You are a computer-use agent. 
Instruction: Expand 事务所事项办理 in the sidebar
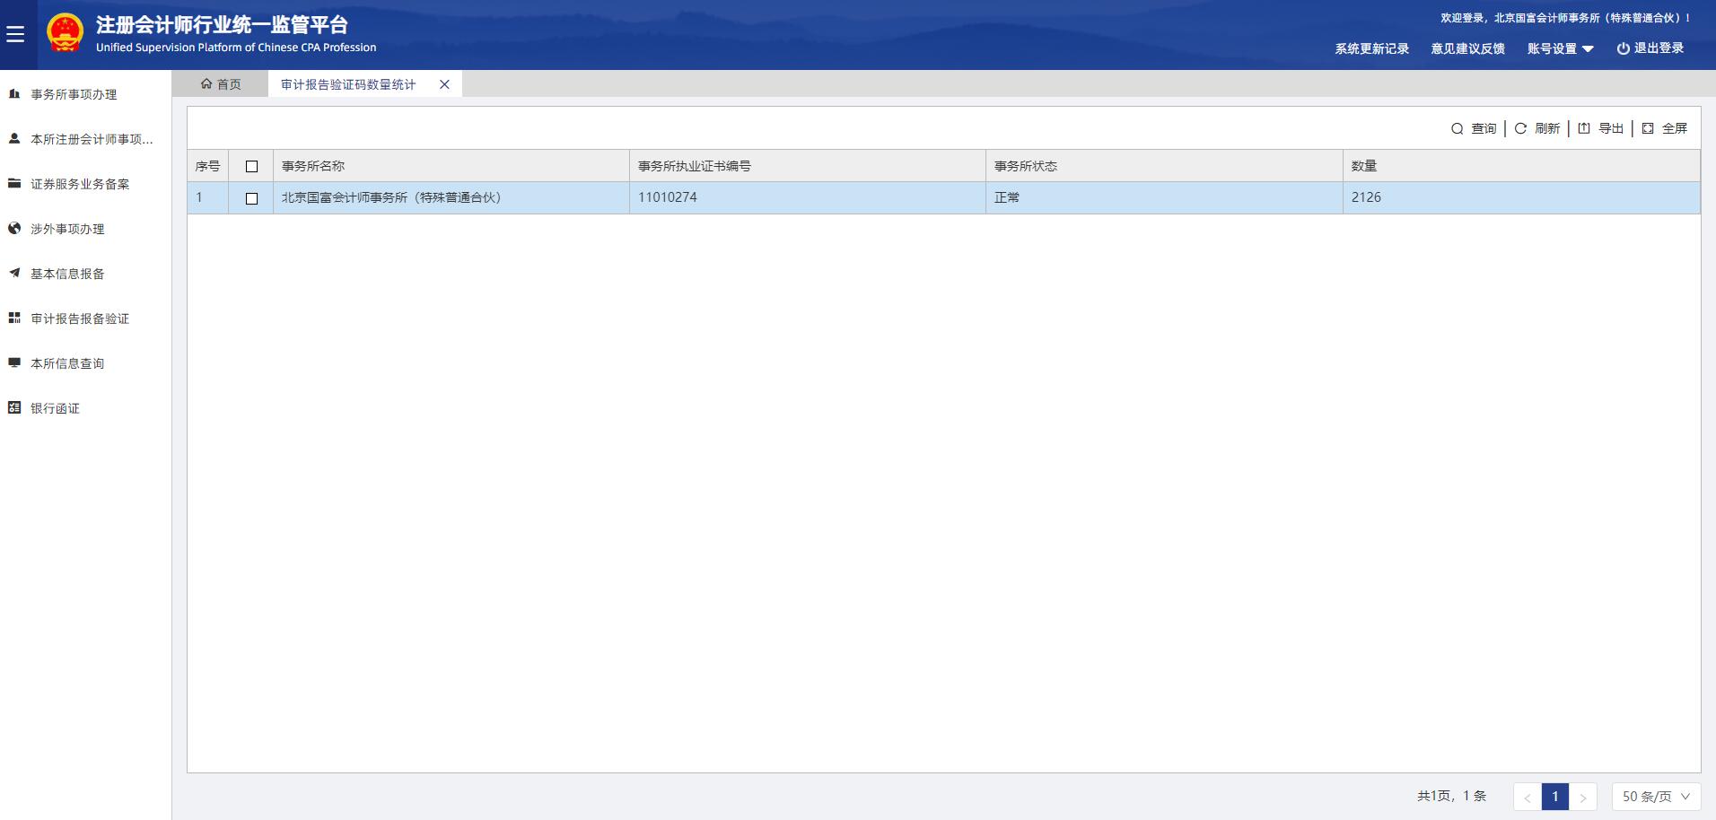pyautogui.click(x=74, y=94)
